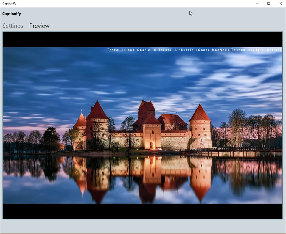Click the lake reflection in the preview
286x234 pixels.
142,184
